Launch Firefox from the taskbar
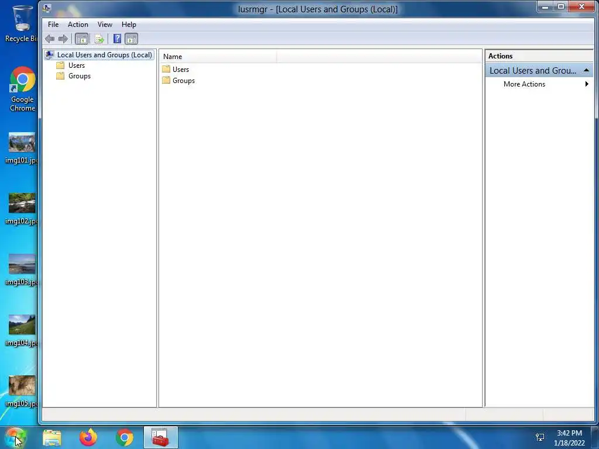The height and width of the screenshot is (449, 599). click(88, 437)
